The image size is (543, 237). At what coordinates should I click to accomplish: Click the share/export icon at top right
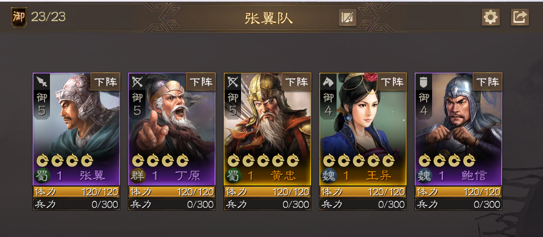tap(520, 17)
